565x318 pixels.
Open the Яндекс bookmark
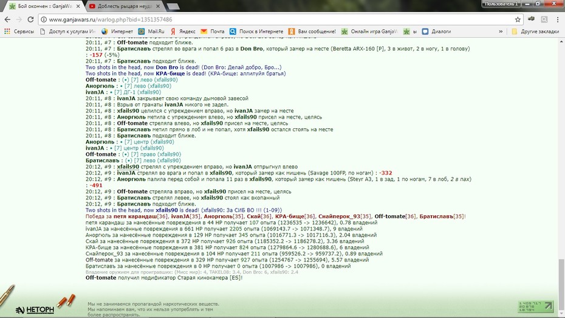(x=183, y=32)
